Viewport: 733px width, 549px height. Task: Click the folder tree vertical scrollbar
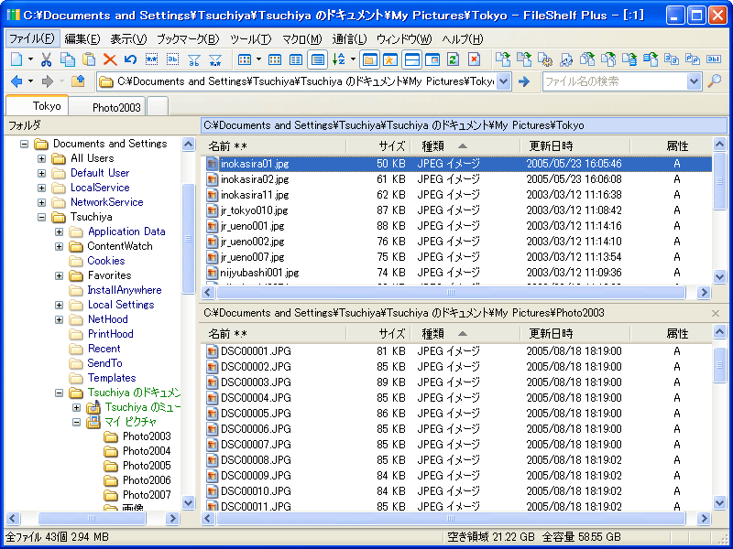[x=188, y=239]
